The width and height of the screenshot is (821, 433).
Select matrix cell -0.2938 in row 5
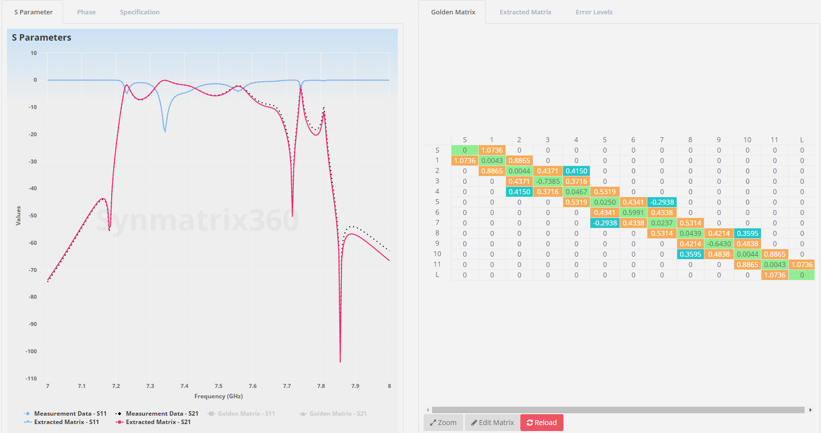tap(662, 202)
